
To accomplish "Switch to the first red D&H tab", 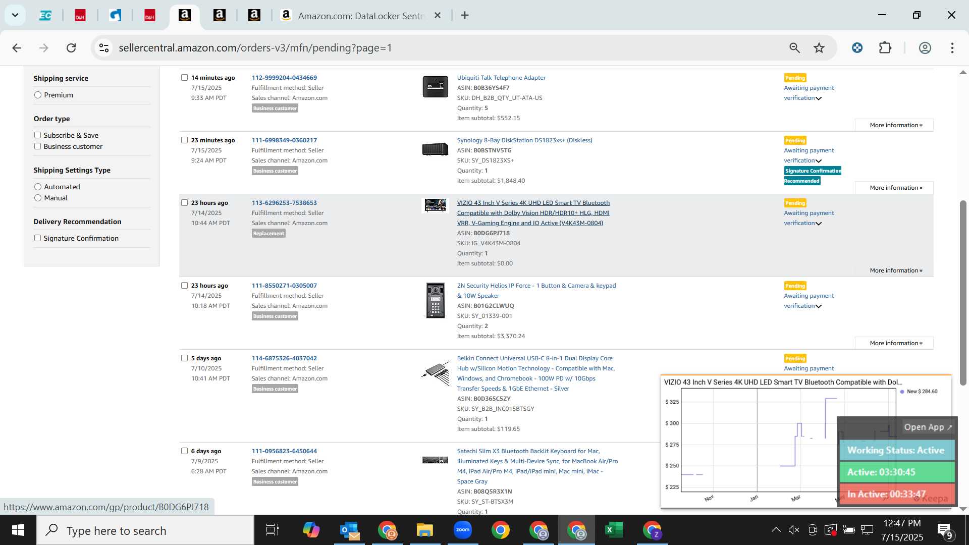I will click(x=80, y=16).
